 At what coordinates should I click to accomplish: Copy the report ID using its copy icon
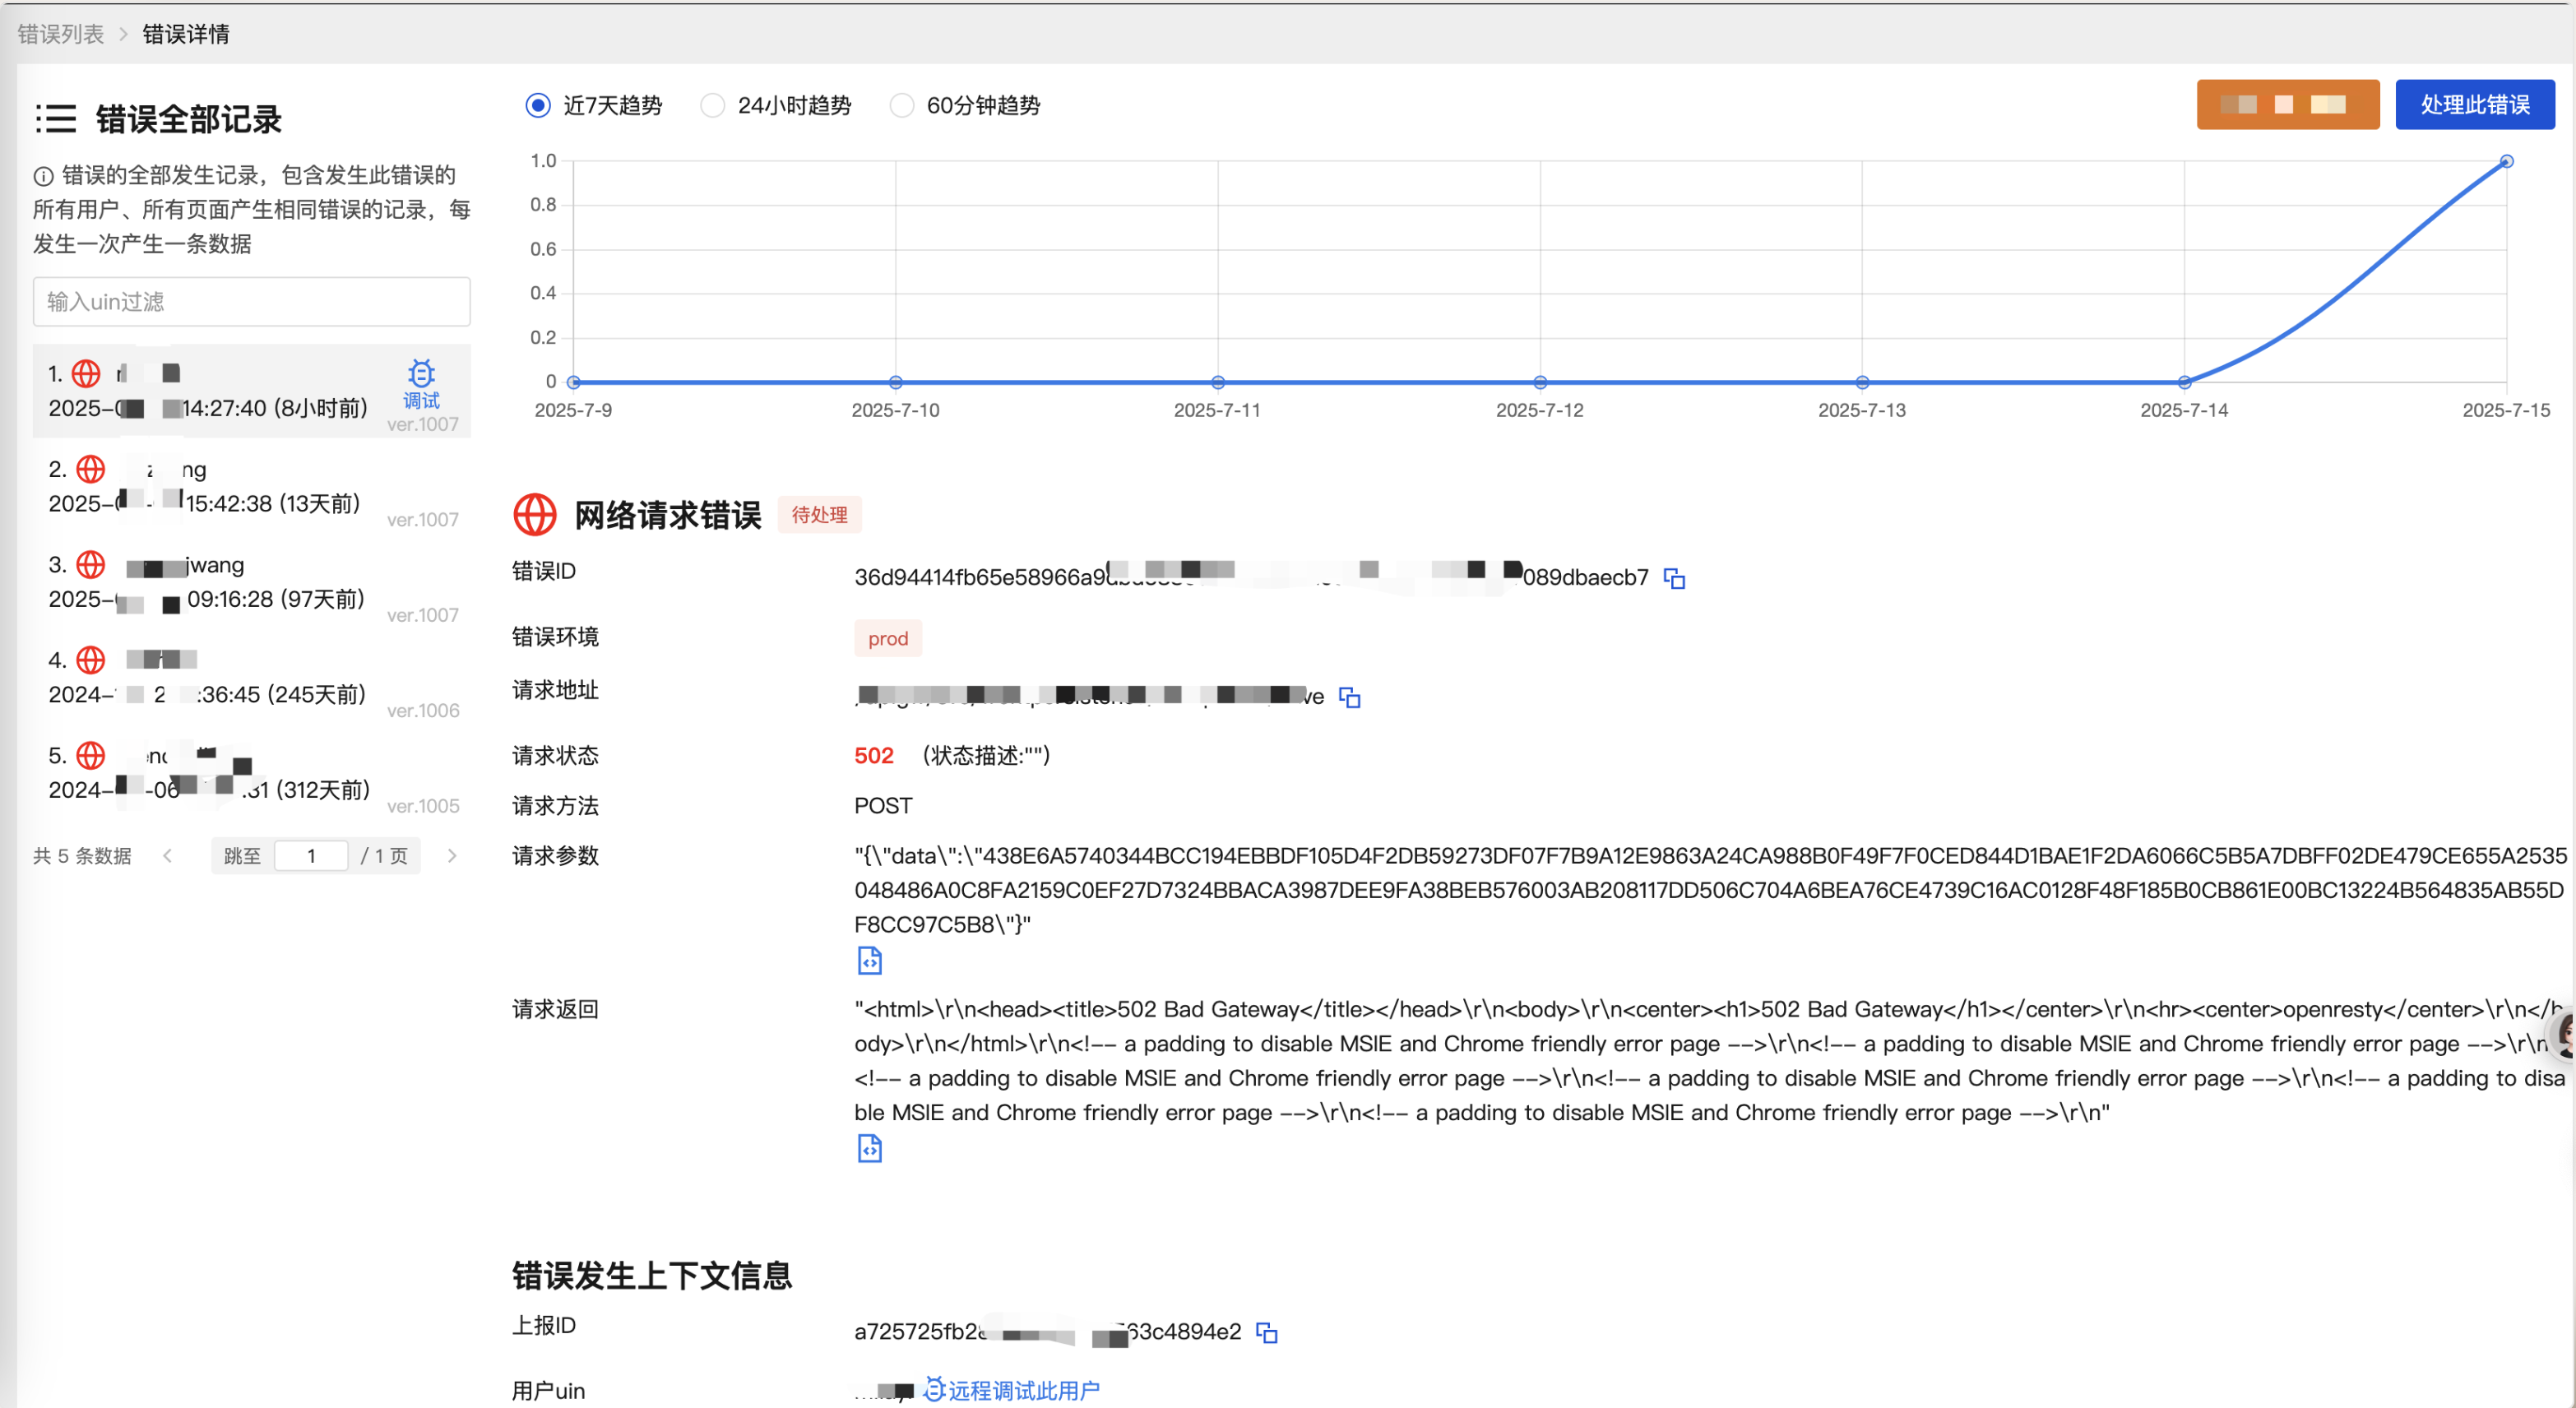[1266, 1332]
